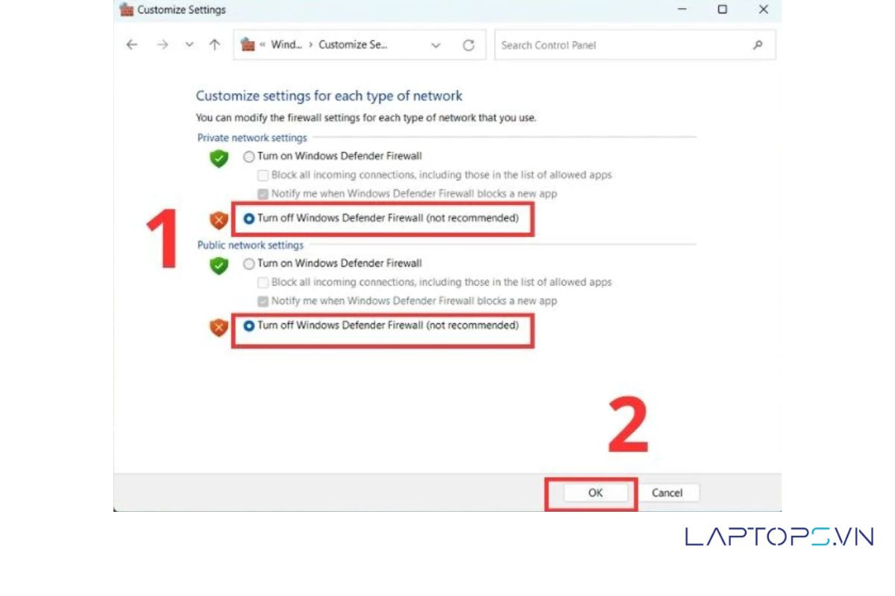
Task: Select Turn off Firewall for private network
Action: [x=249, y=219]
